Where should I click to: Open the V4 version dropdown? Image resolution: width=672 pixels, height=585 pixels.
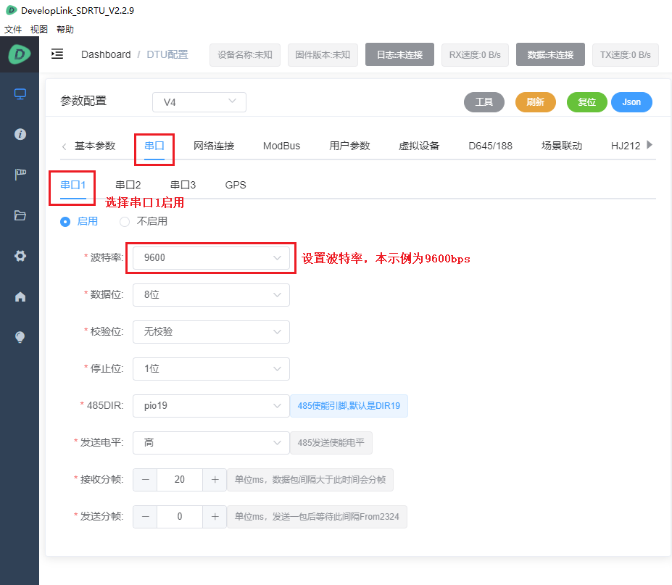[x=199, y=102]
